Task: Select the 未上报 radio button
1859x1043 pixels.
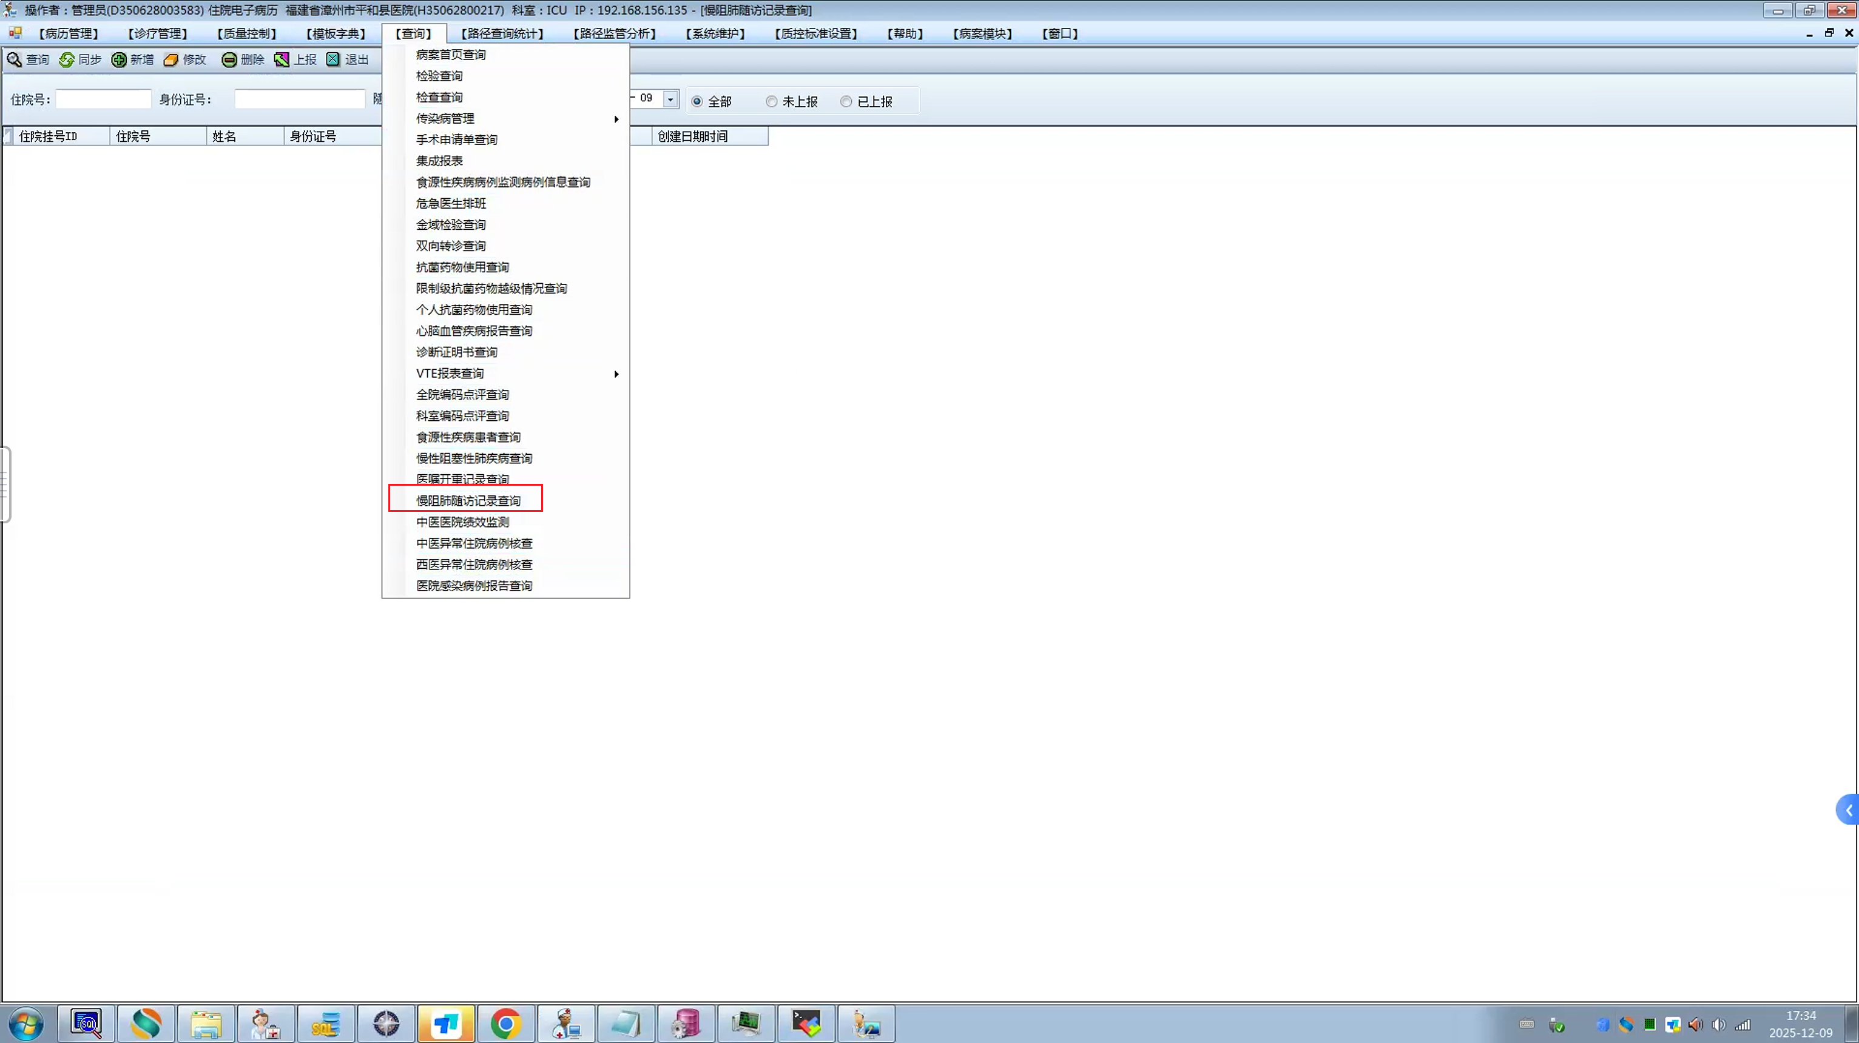Action: (772, 102)
